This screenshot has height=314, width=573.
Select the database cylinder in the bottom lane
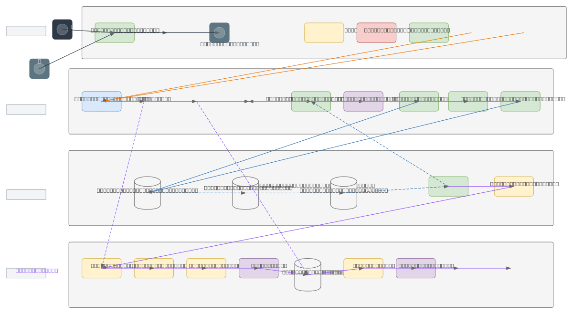point(308,275)
